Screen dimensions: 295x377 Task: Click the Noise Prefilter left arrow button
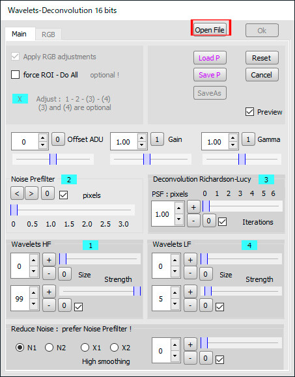pyautogui.click(x=17, y=193)
